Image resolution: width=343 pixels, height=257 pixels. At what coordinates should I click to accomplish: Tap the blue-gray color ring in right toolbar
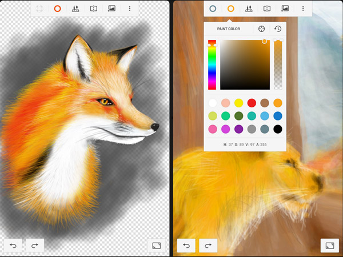(x=213, y=9)
